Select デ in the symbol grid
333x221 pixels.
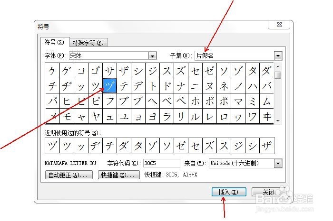[138, 86]
